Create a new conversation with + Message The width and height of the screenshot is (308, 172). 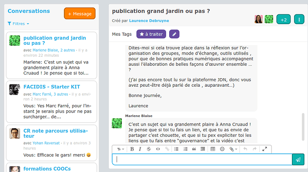coord(79,13)
